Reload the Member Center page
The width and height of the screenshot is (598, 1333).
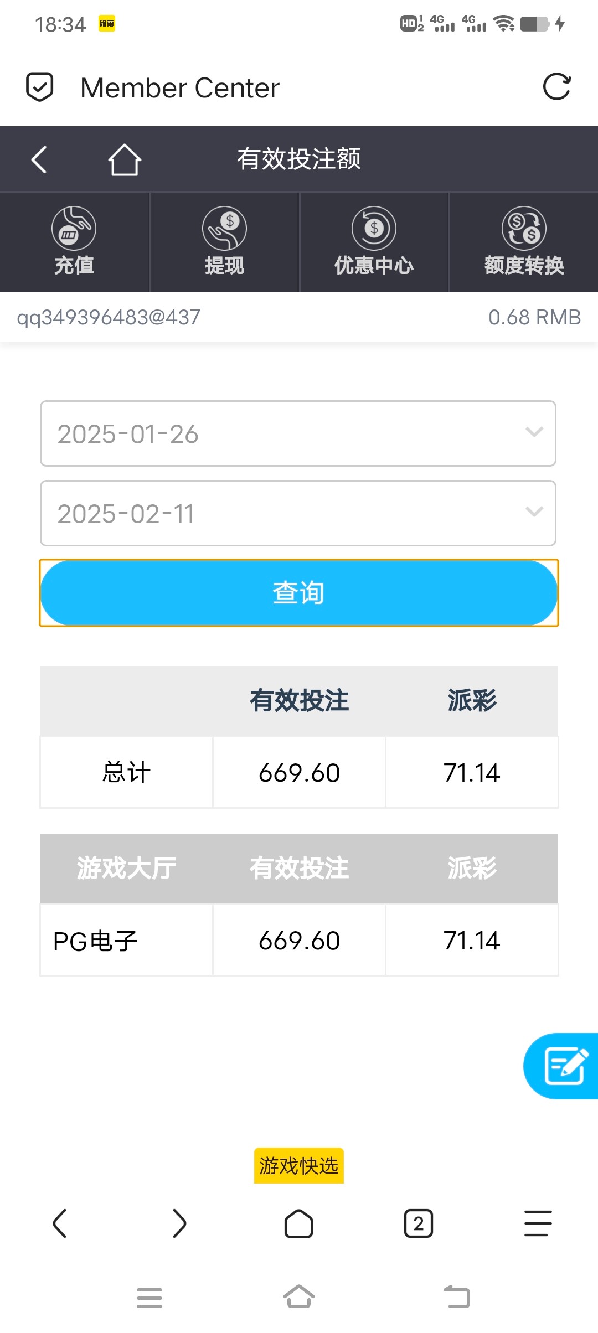click(556, 87)
